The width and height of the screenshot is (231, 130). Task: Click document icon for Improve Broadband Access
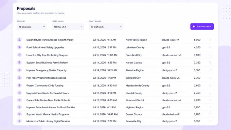19,107
